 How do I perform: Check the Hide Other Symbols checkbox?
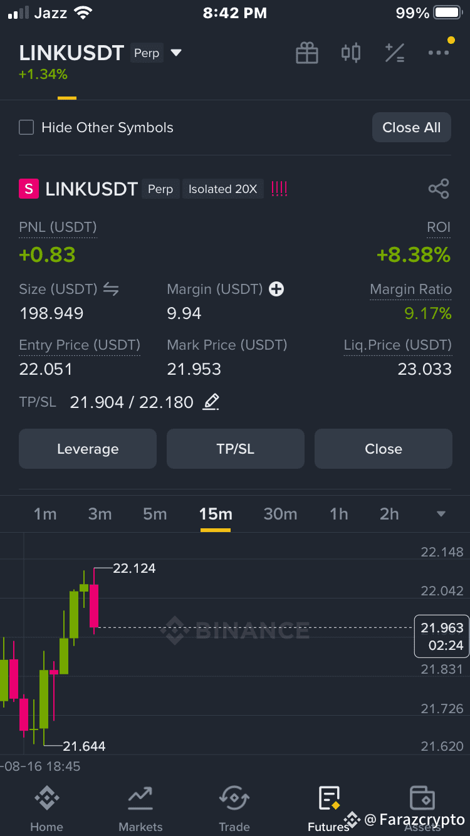click(x=26, y=128)
